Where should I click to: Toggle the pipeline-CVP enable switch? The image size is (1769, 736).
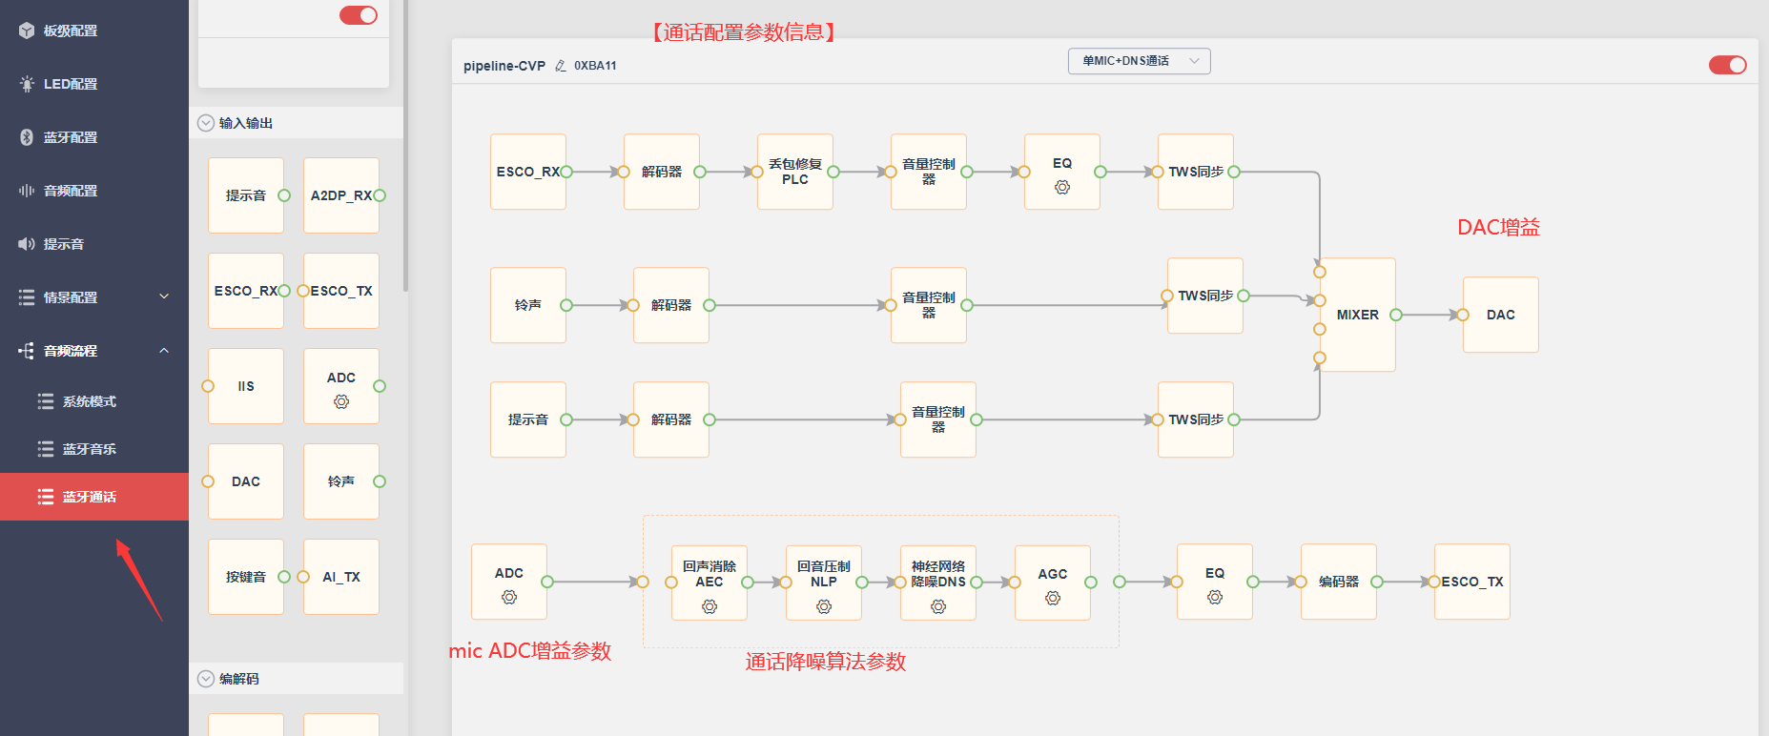(x=1727, y=65)
